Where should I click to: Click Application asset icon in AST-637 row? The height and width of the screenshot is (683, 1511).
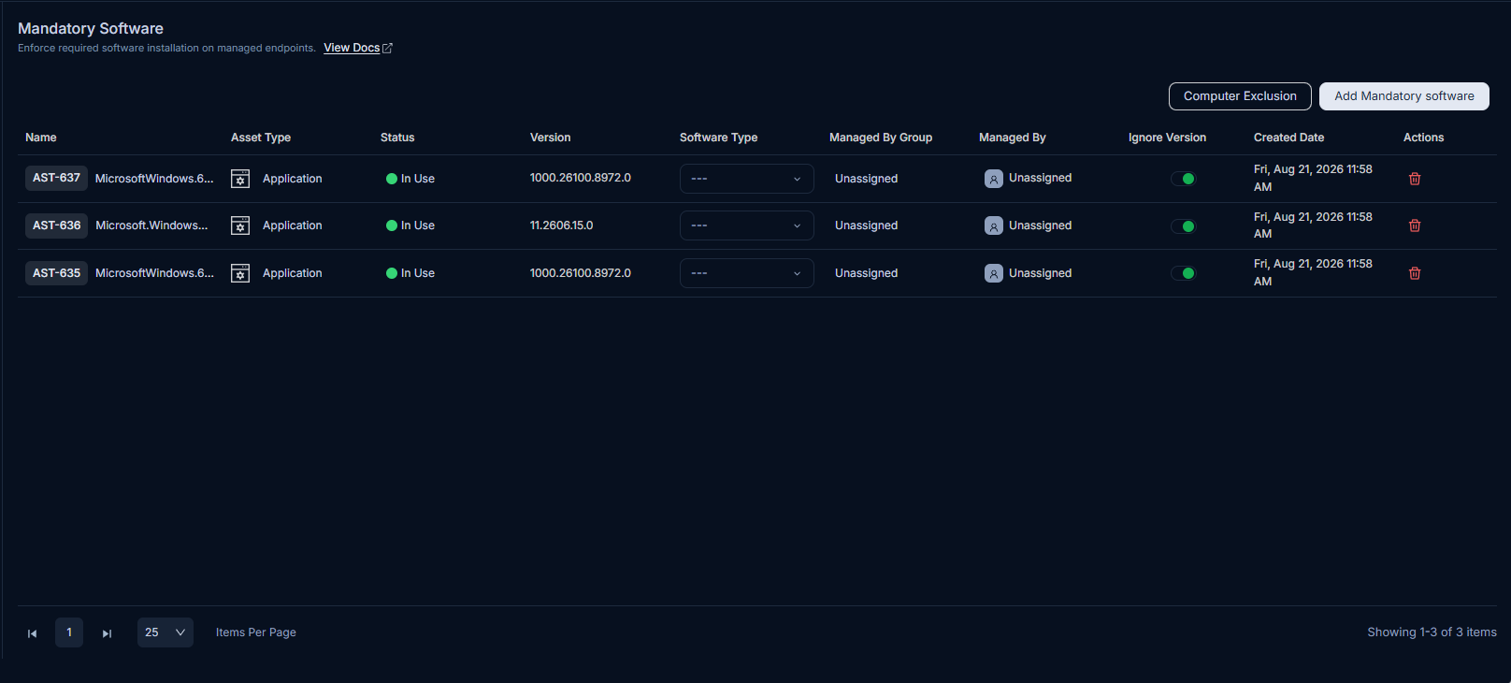click(240, 179)
